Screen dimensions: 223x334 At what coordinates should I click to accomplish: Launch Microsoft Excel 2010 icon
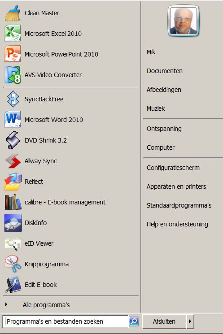tap(13, 33)
